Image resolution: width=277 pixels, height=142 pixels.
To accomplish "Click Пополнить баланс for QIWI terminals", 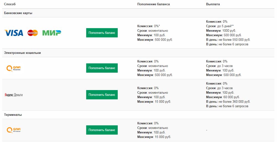I will pyautogui.click(x=102, y=130).
